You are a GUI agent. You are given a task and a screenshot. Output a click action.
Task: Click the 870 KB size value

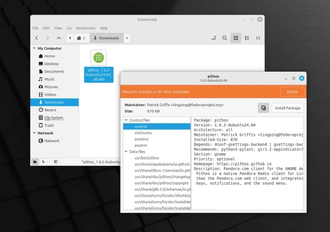tap(153, 111)
